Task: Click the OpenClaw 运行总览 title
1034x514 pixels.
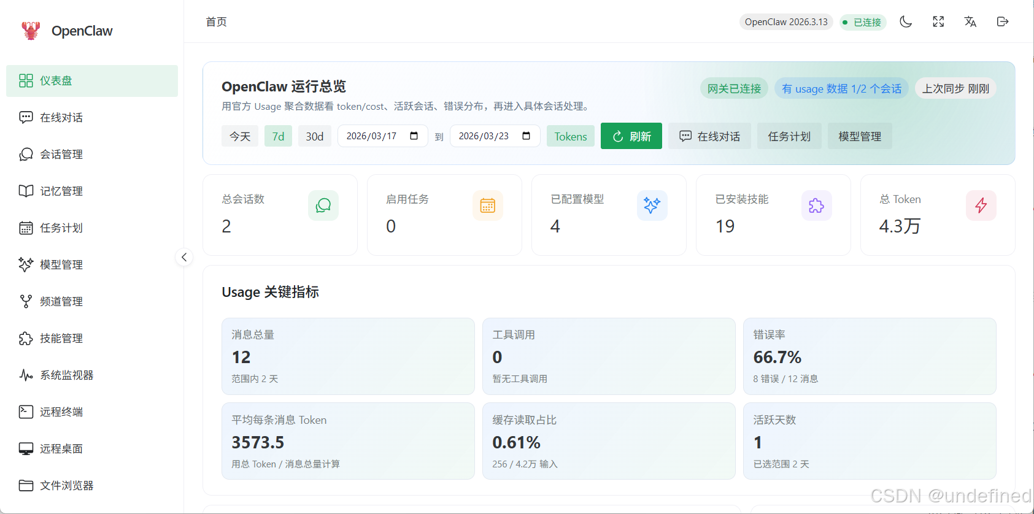Action: pyautogui.click(x=284, y=86)
